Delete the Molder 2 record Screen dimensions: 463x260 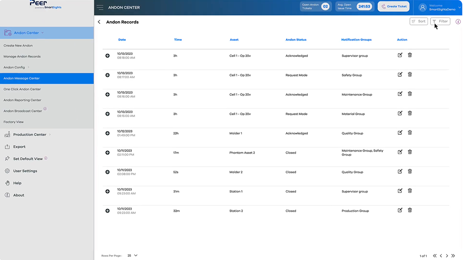tap(410, 172)
